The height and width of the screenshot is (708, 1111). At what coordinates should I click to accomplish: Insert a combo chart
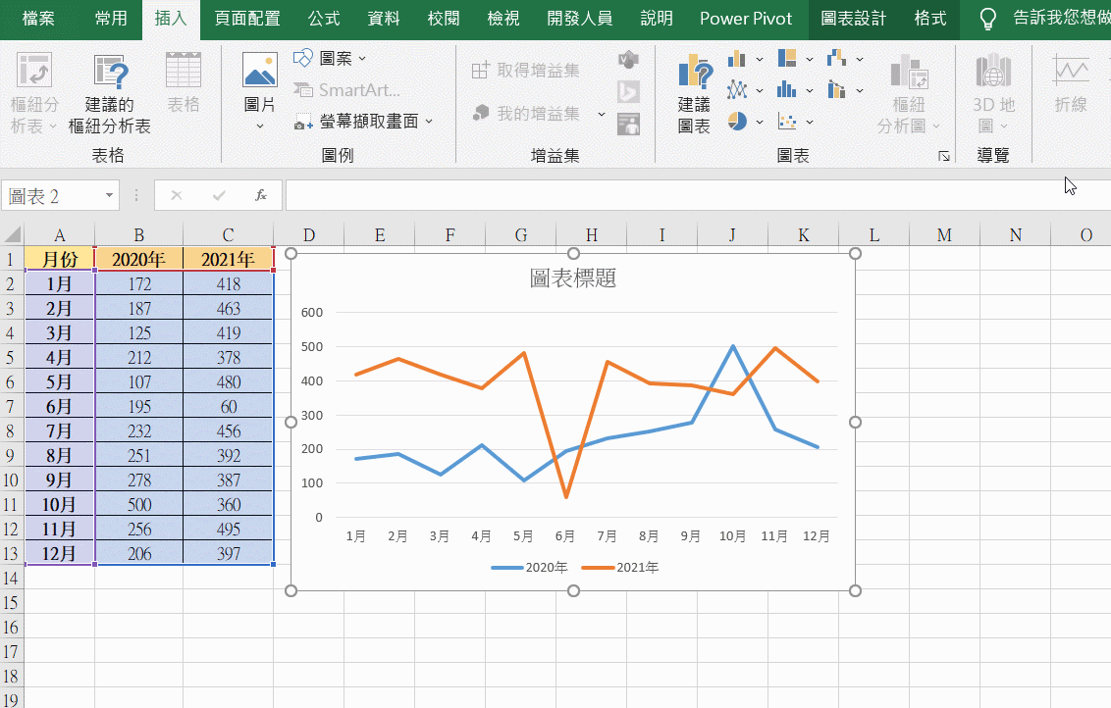click(837, 90)
